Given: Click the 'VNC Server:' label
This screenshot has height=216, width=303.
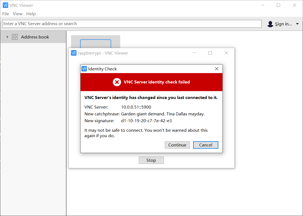Looking at the screenshot, I should point(96,107).
